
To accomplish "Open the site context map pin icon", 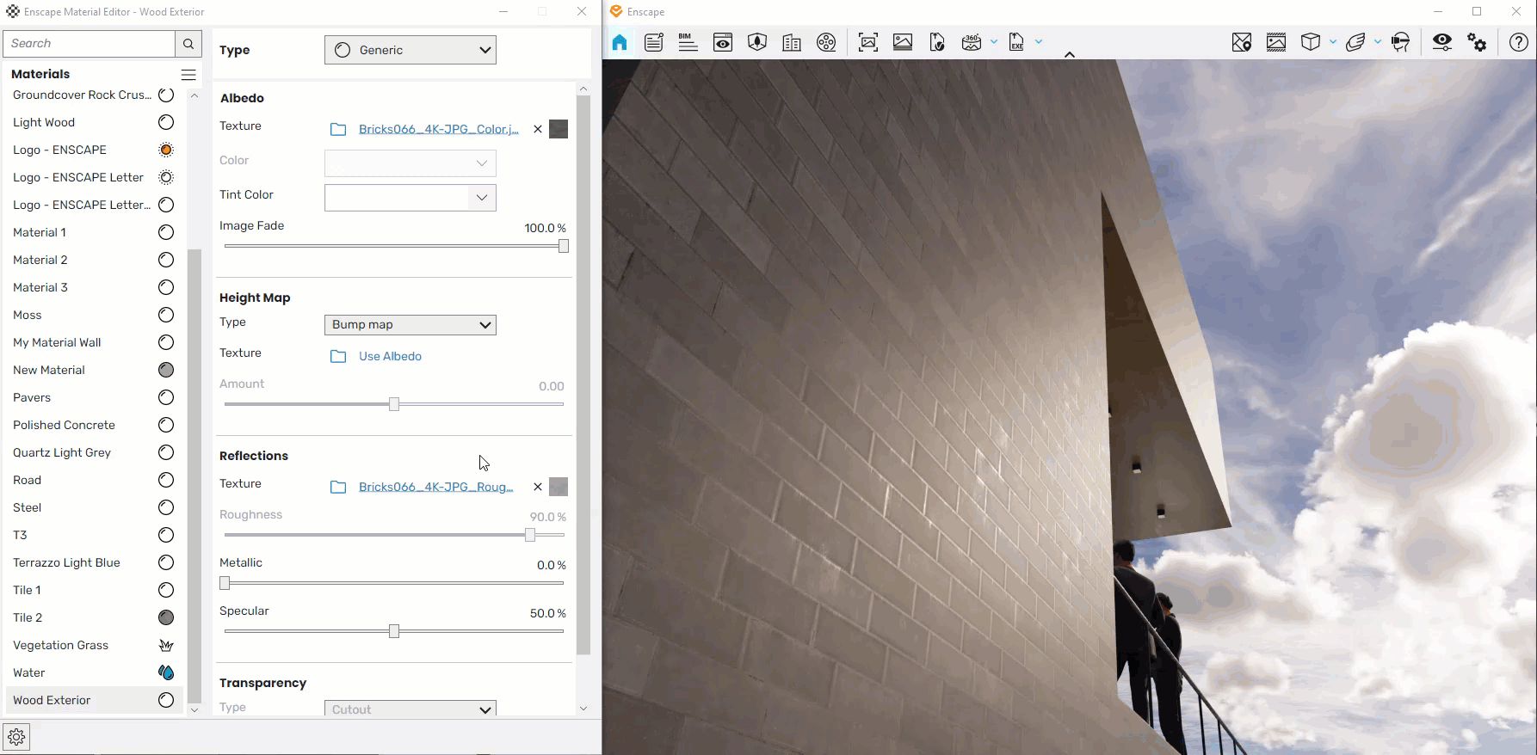I will pos(1242,42).
